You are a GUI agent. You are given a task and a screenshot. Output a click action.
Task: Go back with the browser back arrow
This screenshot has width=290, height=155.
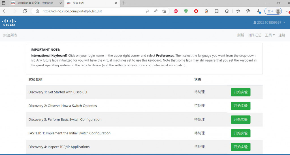click(x=5, y=11)
